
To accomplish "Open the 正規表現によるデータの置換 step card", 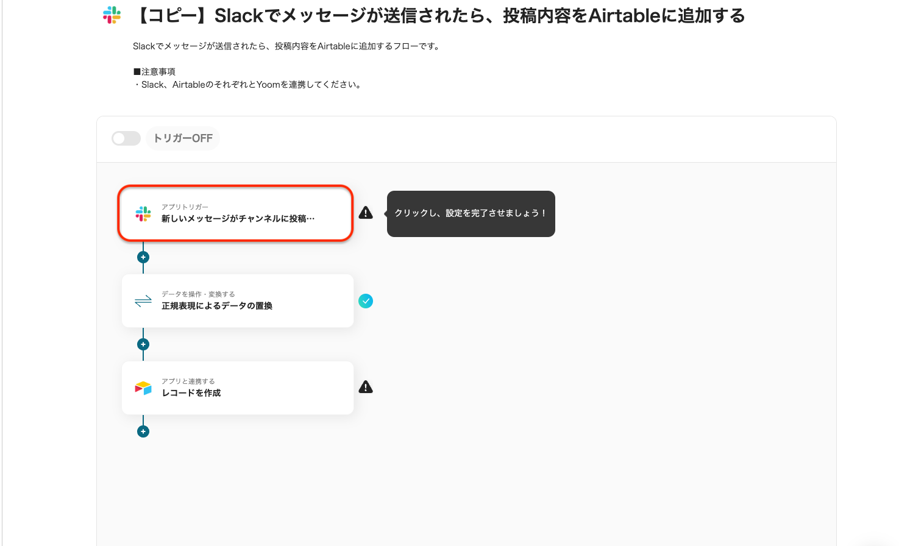I will pyautogui.click(x=238, y=301).
